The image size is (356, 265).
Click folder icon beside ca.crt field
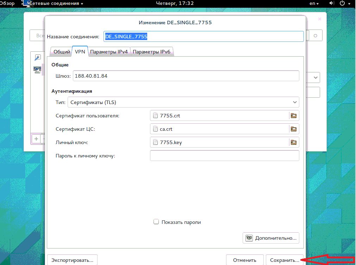click(x=293, y=129)
